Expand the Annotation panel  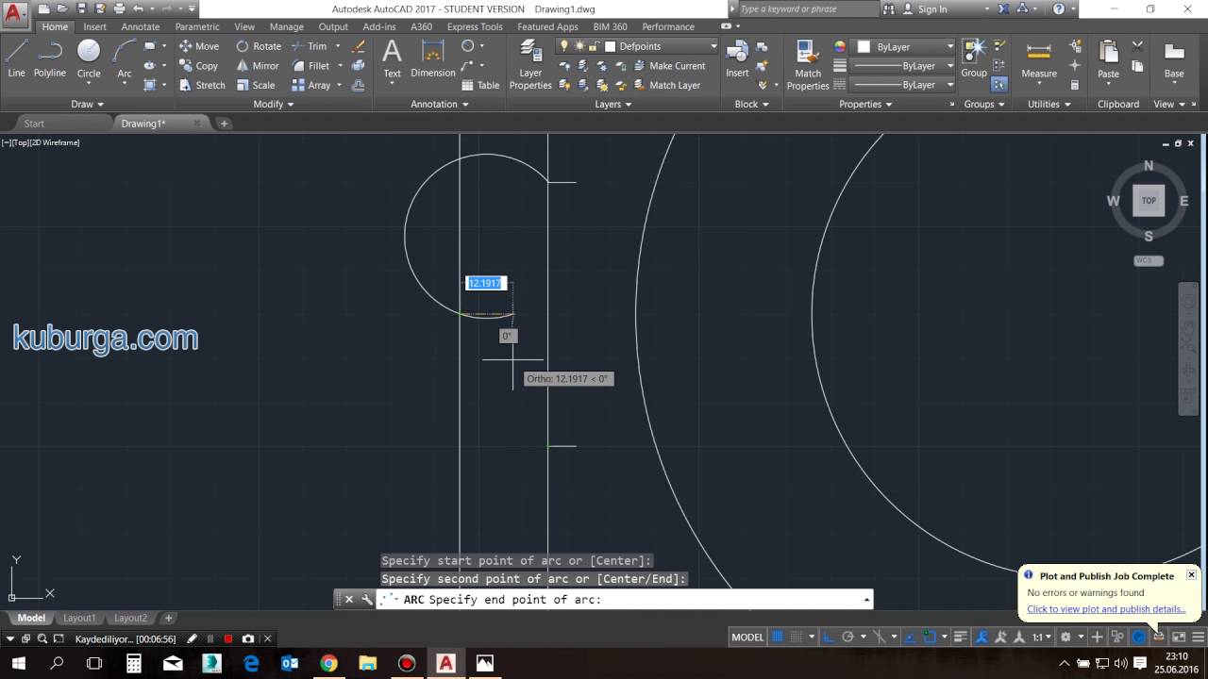[439, 104]
